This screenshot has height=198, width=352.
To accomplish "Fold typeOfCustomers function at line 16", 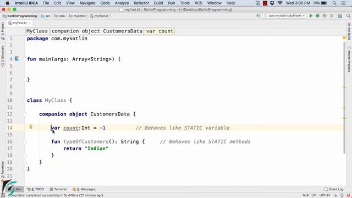I will click(x=25, y=141).
